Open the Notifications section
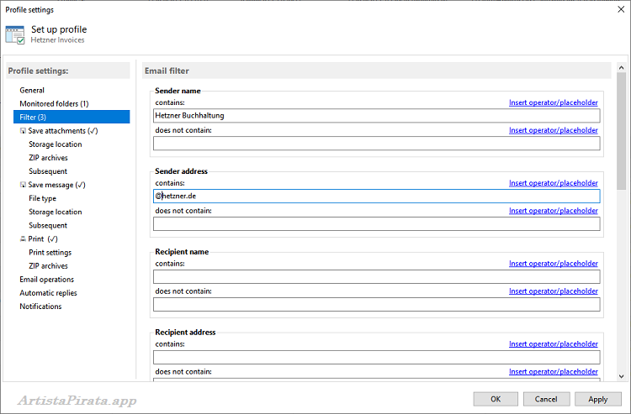The width and height of the screenshot is (631, 414). [40, 306]
